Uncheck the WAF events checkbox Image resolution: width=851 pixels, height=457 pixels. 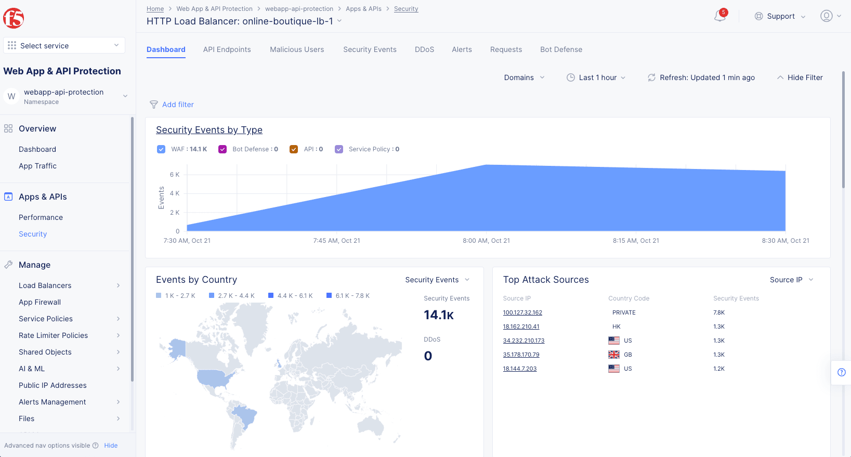click(x=161, y=149)
